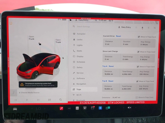This screenshot has width=165, height=123.
Task: Click the LO climate temperature display
Action: pos(38,109)
